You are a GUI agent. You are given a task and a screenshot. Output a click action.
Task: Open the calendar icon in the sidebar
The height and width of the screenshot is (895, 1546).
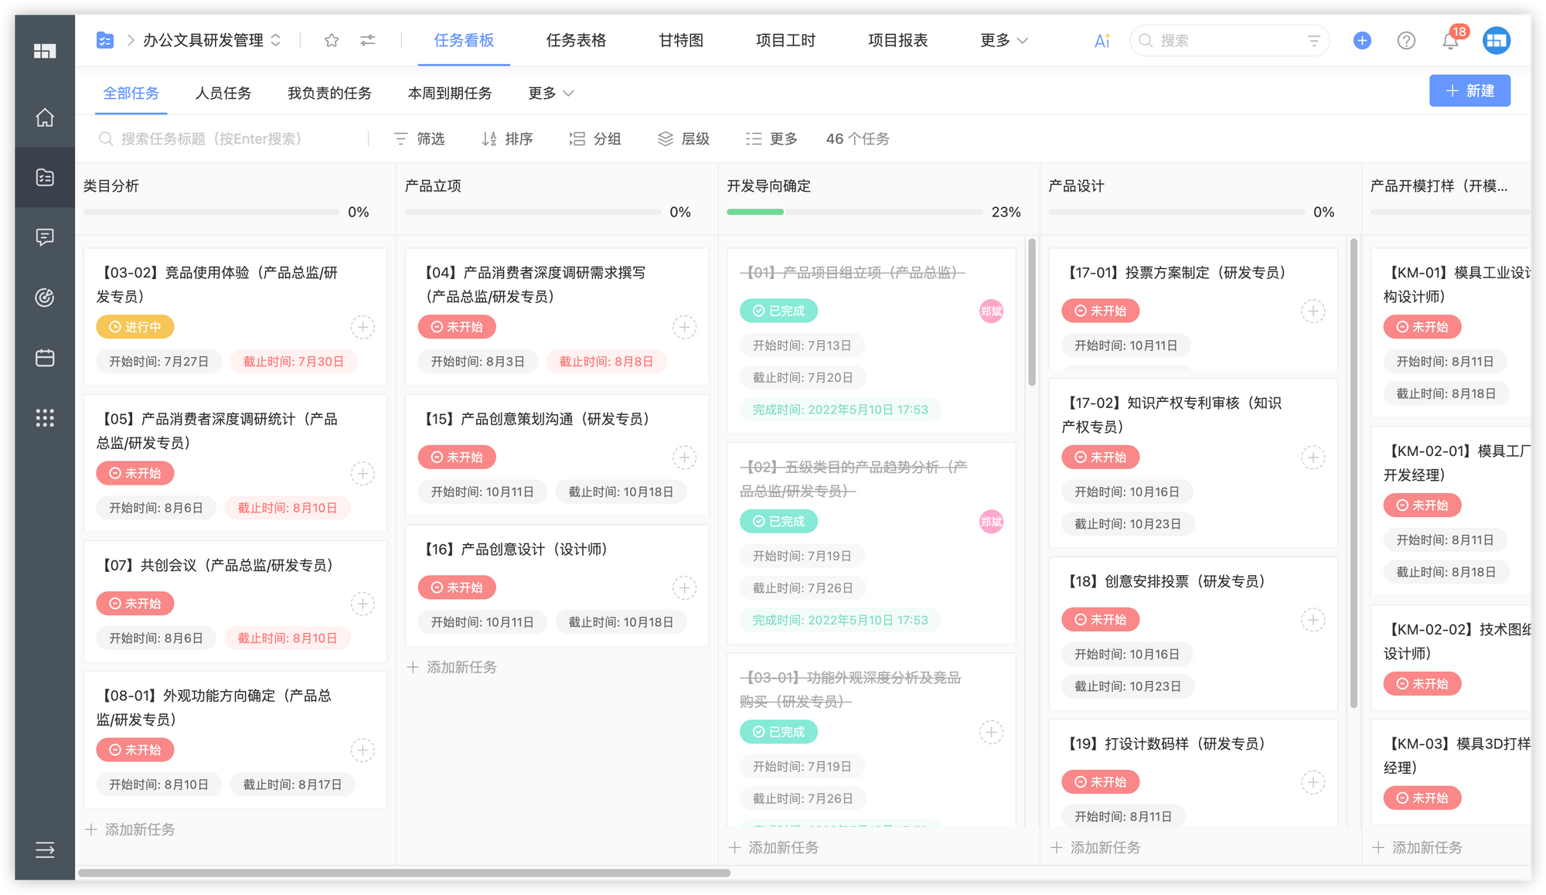pos(44,358)
